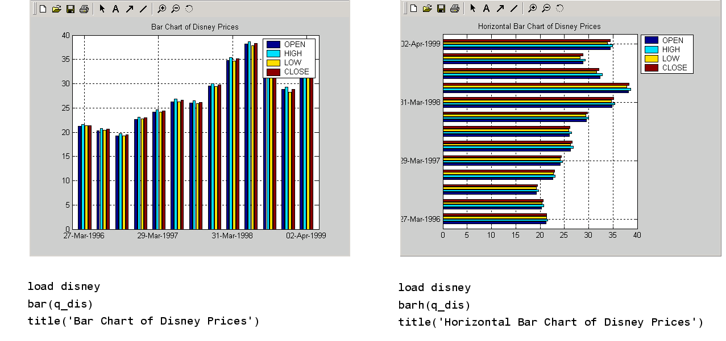The image size is (726, 341).
Task: Click Save icon in left figure toolbar
Action: (70, 9)
